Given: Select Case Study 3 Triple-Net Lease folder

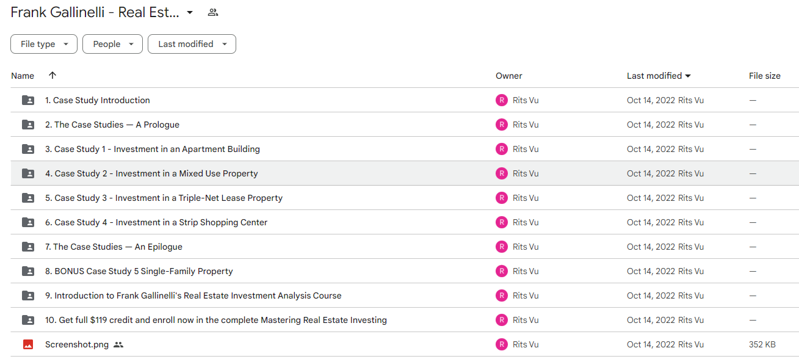Looking at the screenshot, I should (405, 198).
